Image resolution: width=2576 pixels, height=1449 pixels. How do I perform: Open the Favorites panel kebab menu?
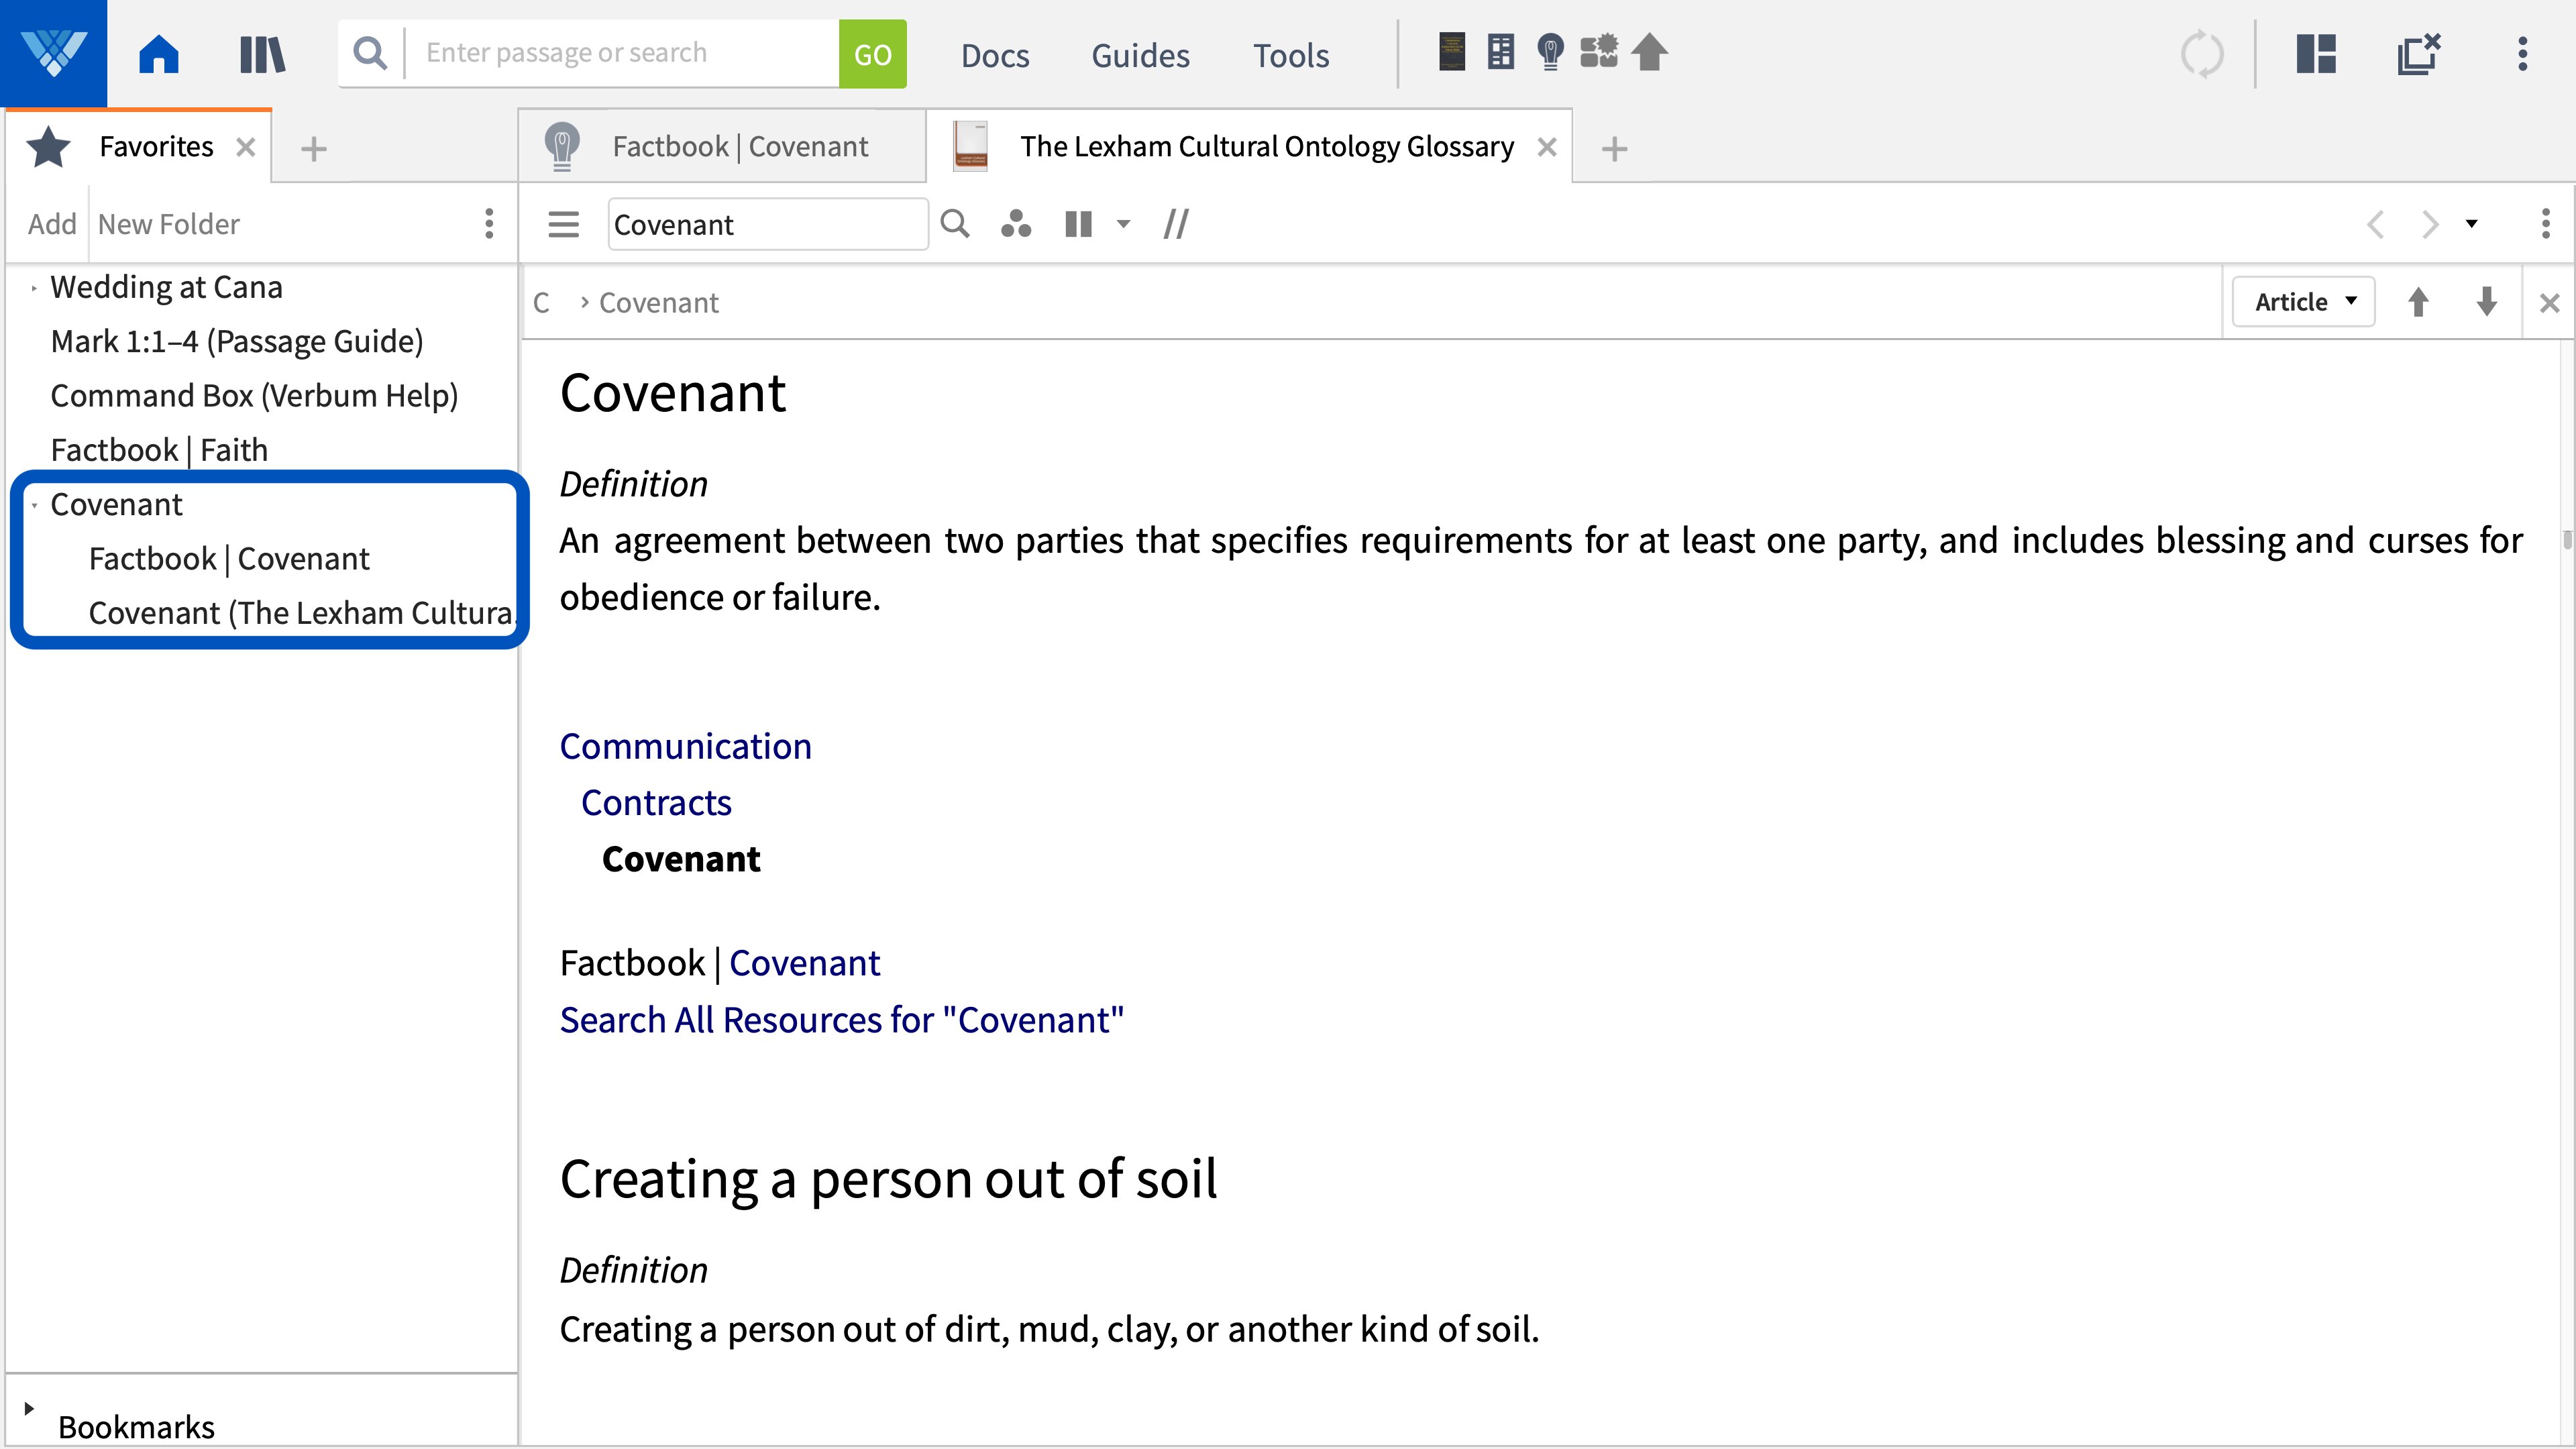point(489,224)
